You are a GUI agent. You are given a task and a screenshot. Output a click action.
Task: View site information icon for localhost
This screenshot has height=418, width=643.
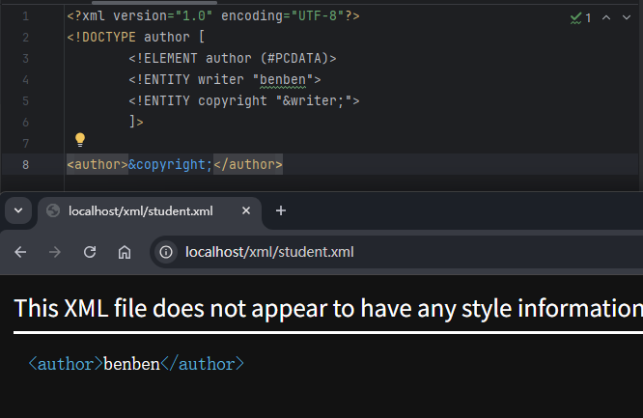(166, 252)
